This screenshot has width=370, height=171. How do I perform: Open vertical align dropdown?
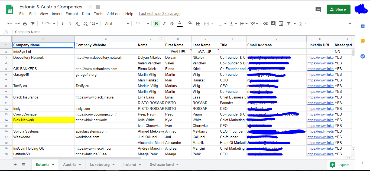coord(233,24)
